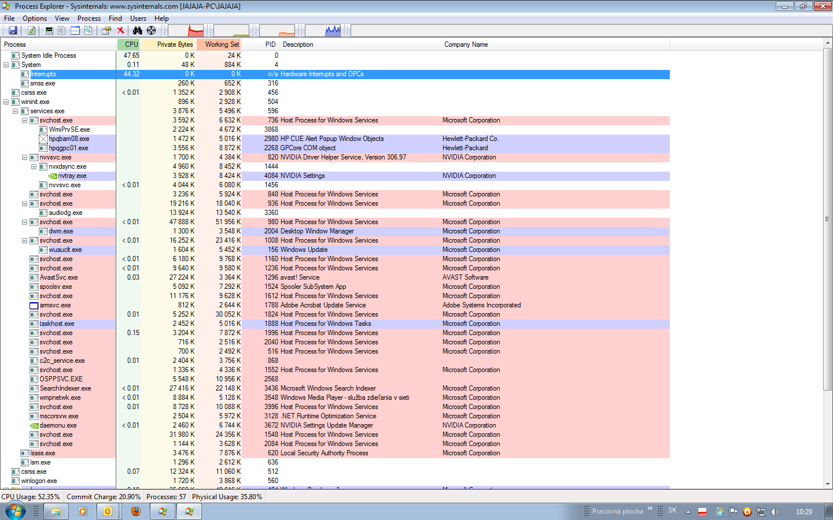The width and height of the screenshot is (833, 520).
Task: Sort by Working Set column header
Action: (219, 44)
